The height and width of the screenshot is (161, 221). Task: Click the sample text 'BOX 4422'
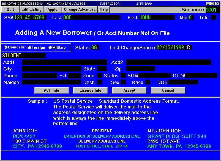pos(24,136)
